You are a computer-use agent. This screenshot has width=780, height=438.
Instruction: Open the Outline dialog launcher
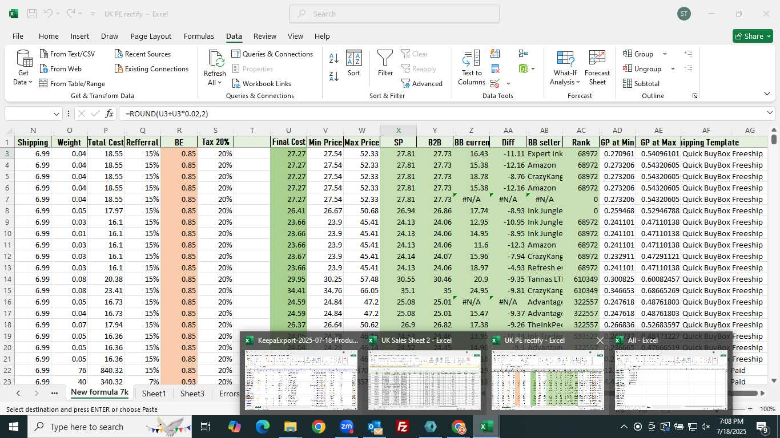[x=695, y=96]
